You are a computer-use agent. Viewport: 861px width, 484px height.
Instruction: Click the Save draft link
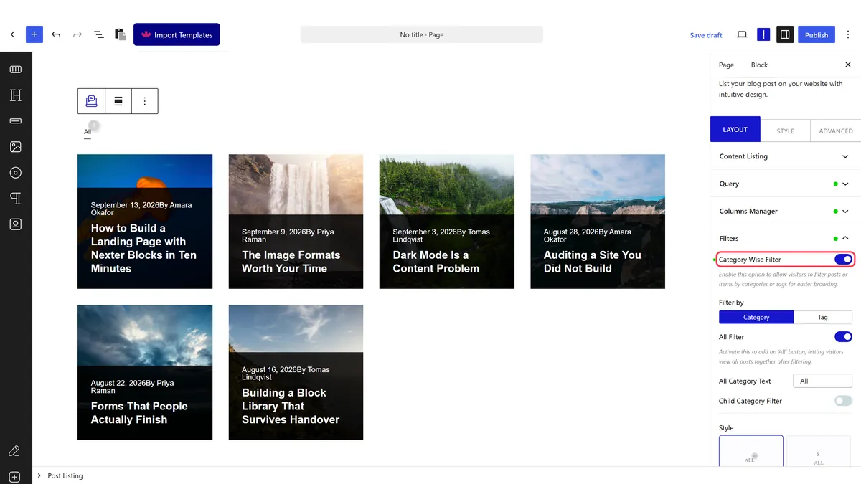coord(706,35)
